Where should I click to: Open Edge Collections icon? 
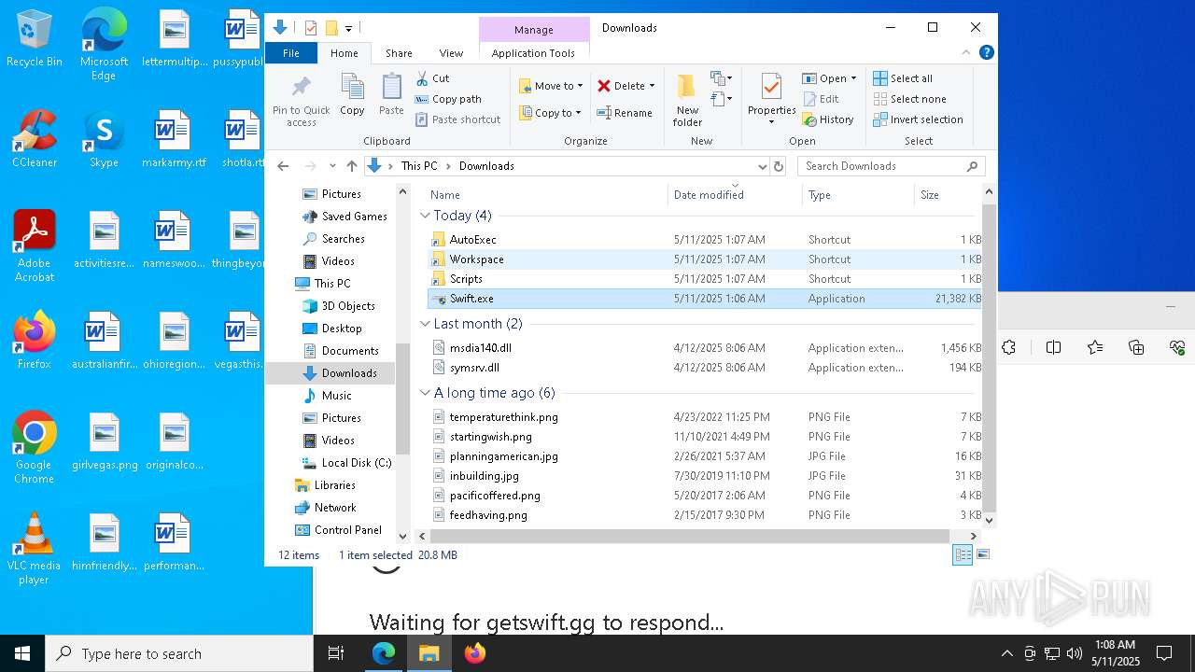tap(1136, 347)
